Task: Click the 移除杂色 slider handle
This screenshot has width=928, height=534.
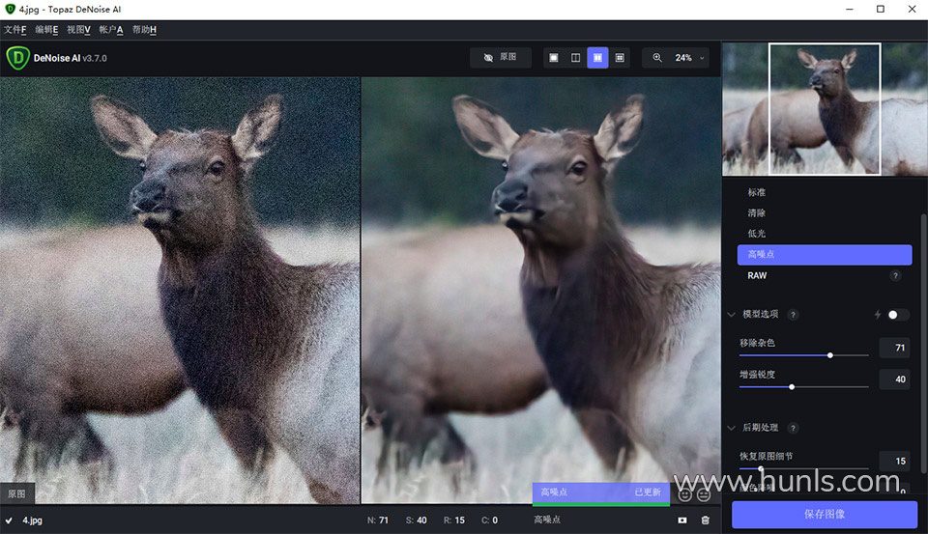Action: pyautogui.click(x=829, y=355)
